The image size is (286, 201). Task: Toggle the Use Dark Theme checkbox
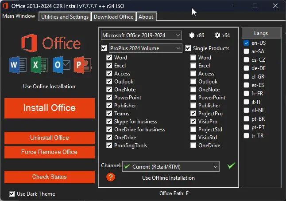point(12,194)
